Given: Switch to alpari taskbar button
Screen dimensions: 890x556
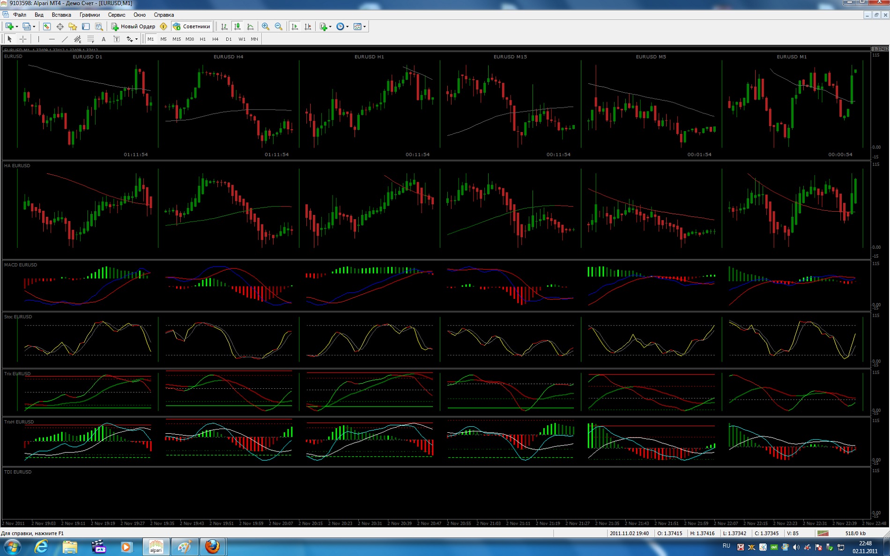Looking at the screenshot, I should point(156,547).
